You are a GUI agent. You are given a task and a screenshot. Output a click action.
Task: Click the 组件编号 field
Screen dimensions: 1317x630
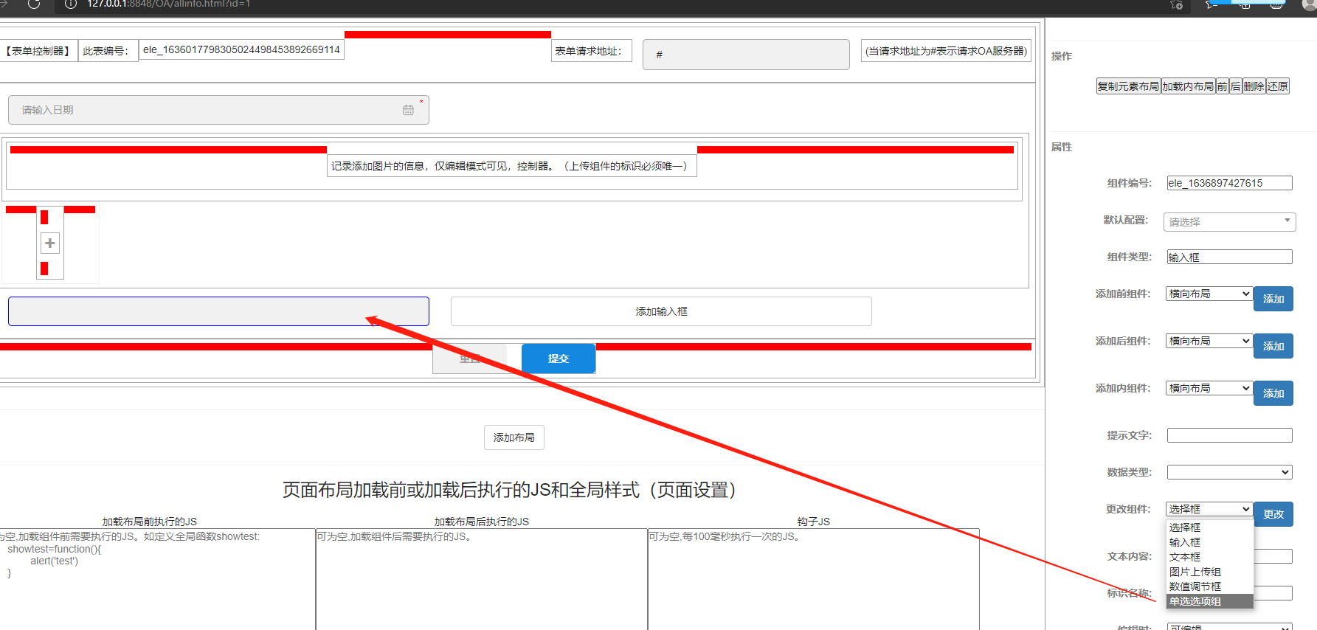coord(1230,183)
